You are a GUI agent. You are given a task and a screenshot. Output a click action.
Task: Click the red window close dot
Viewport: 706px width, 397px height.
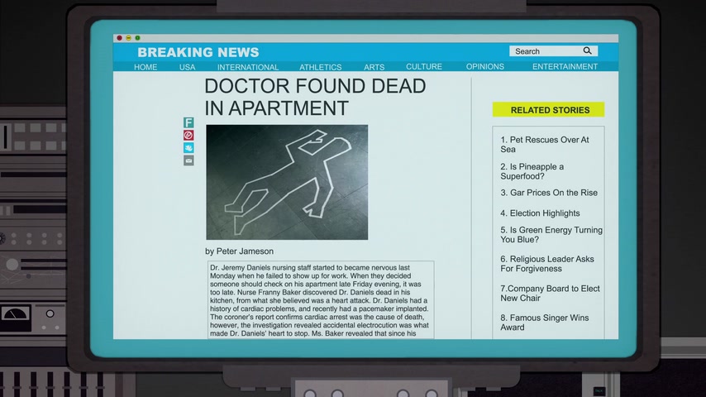click(x=120, y=38)
